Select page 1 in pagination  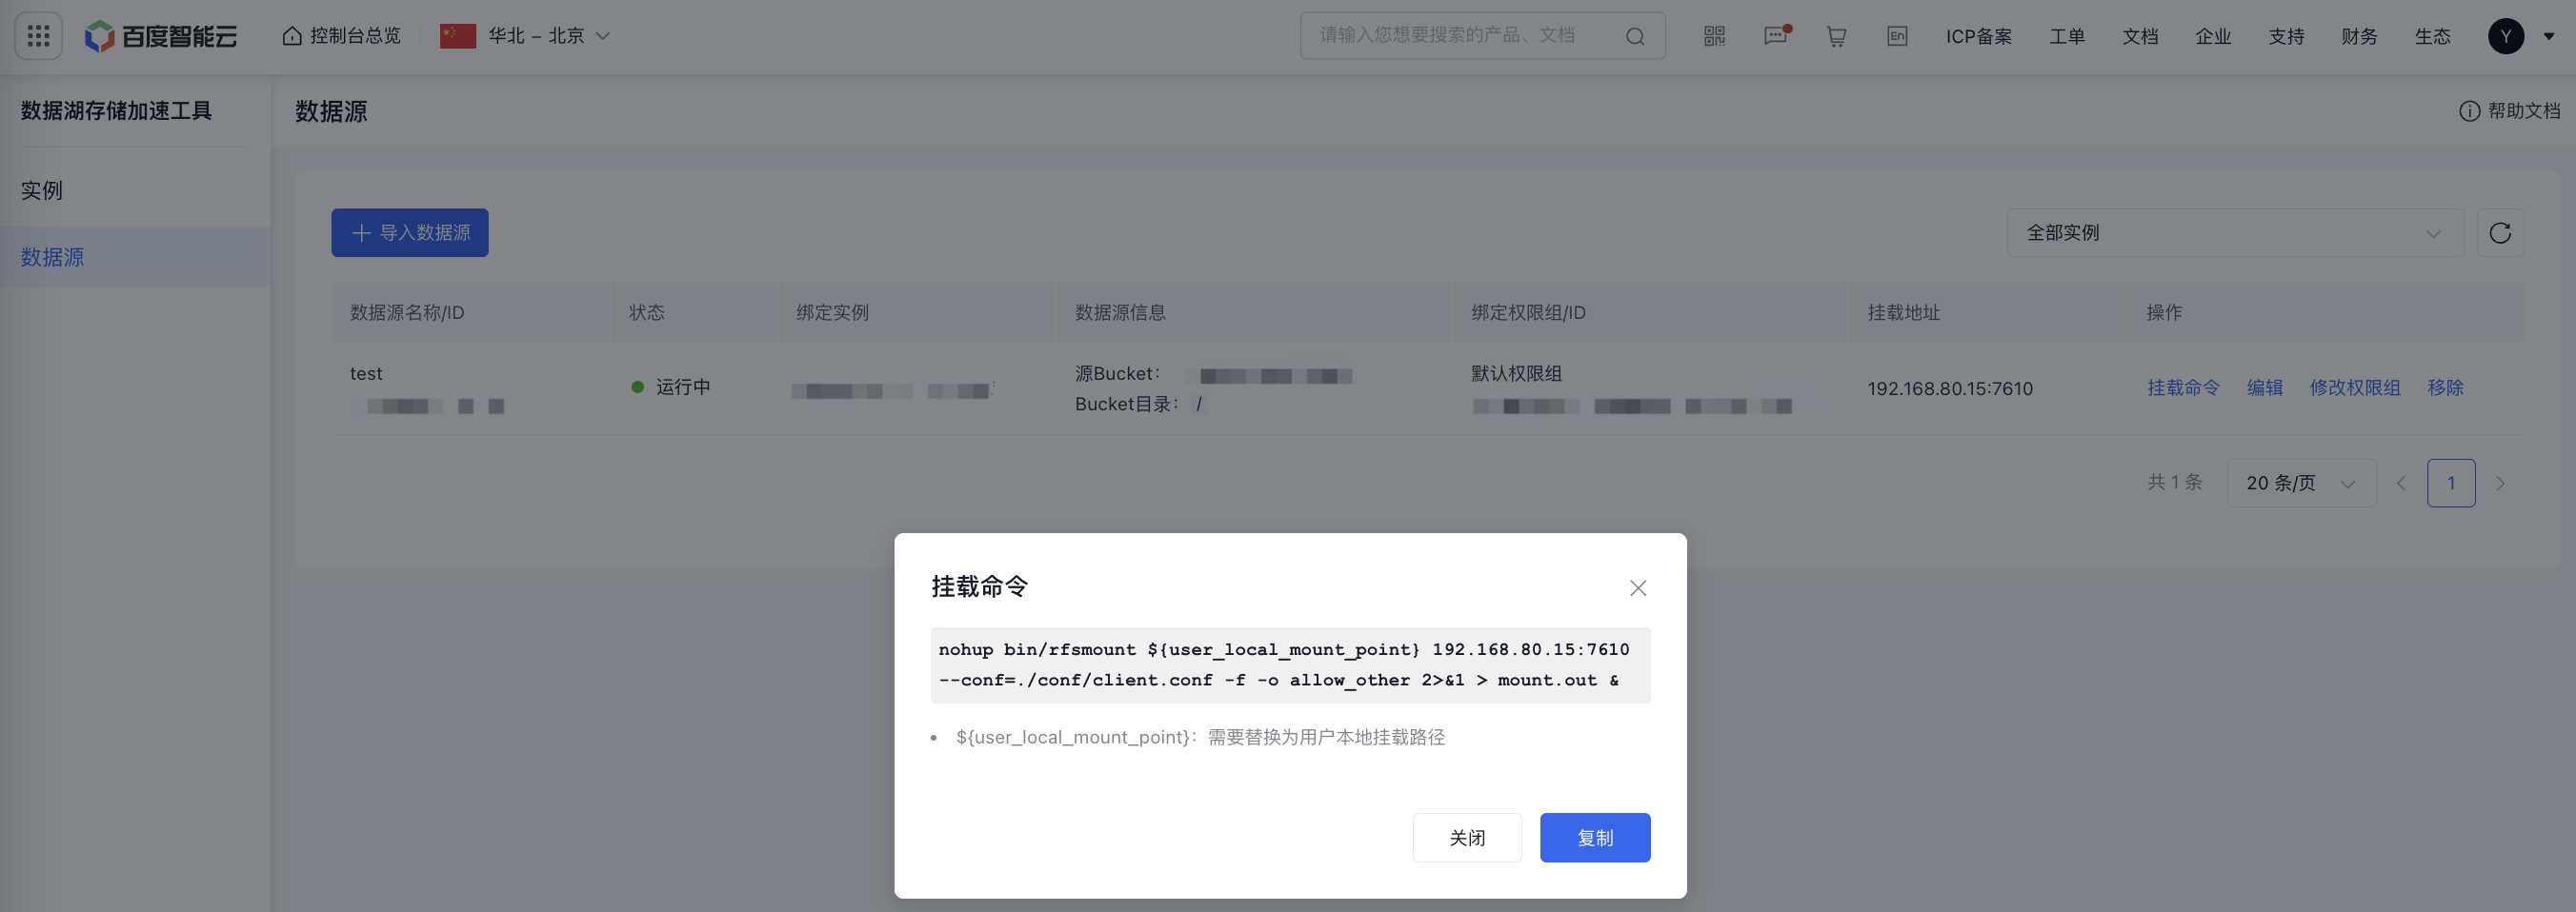[x=2451, y=483]
